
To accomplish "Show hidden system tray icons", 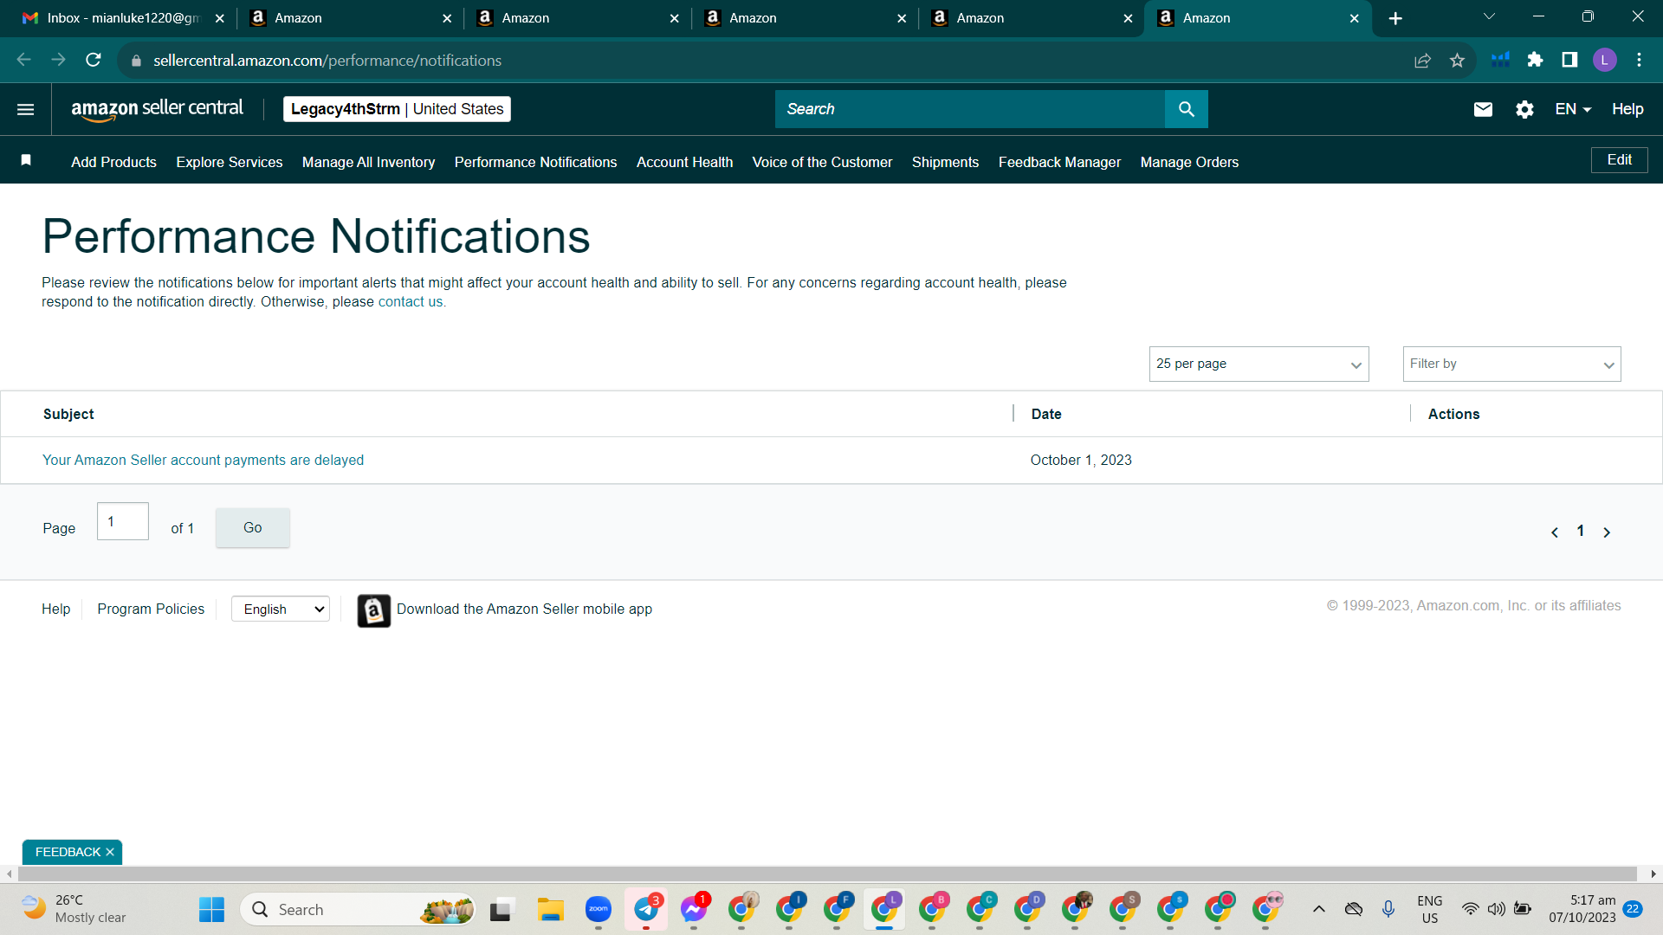I will click(1319, 909).
